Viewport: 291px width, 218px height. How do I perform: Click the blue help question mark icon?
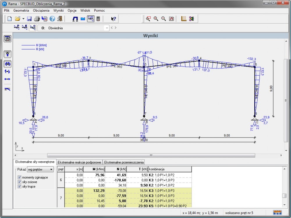tap(52, 19)
